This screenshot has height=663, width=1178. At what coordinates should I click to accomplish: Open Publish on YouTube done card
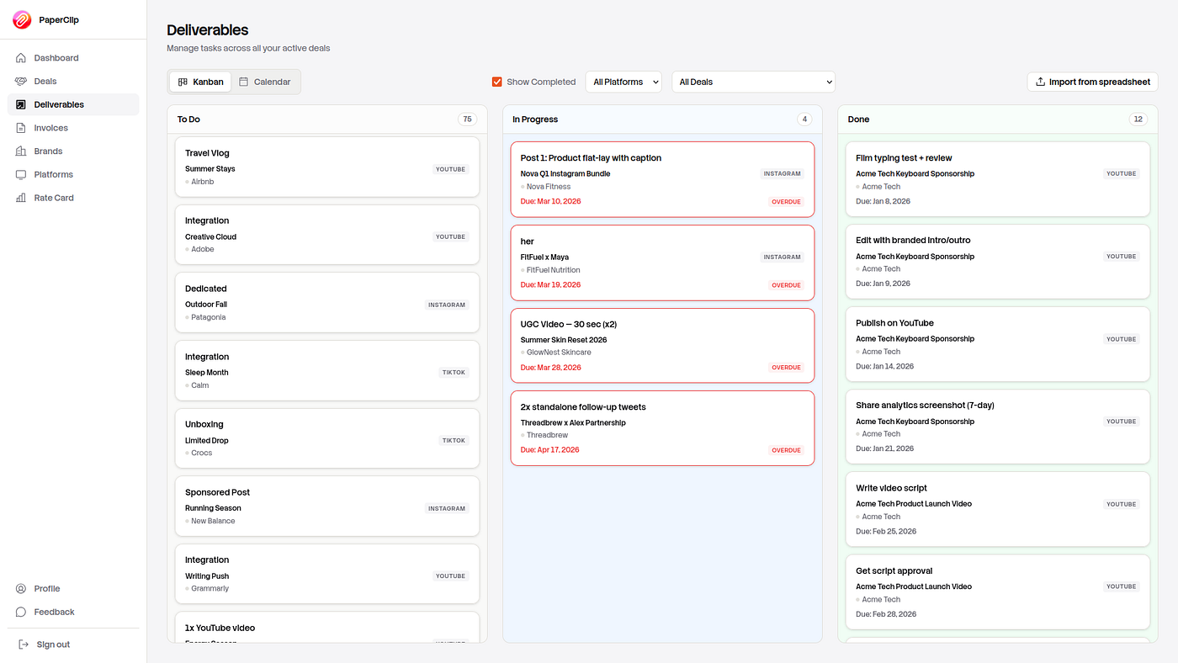pyautogui.click(x=998, y=343)
